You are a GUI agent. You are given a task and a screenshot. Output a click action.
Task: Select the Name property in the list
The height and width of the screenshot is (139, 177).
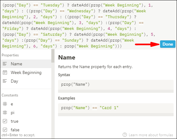click(26, 64)
